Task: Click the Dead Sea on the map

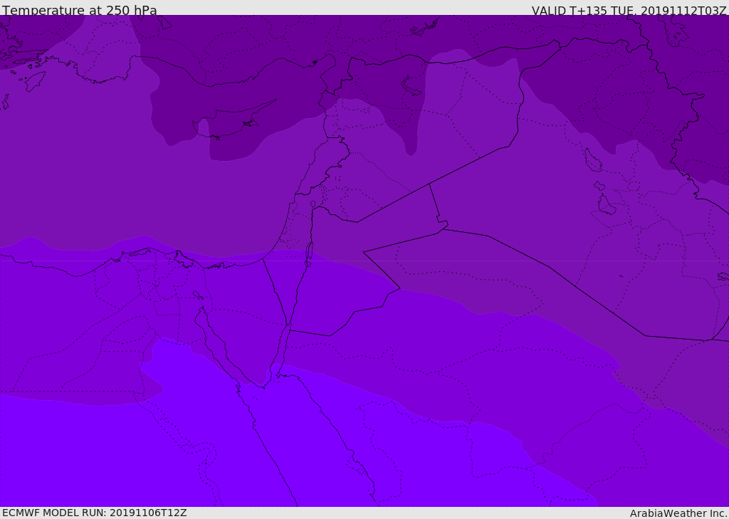Action: [x=309, y=251]
